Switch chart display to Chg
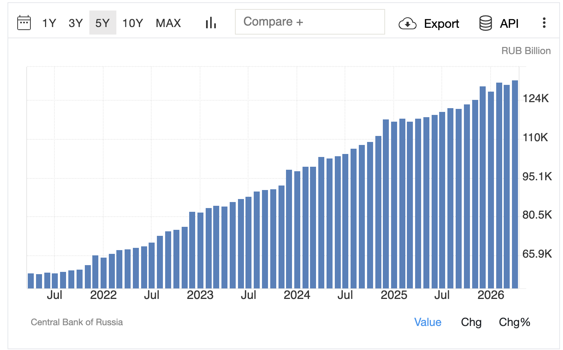The width and height of the screenshot is (563, 350). pyautogui.click(x=471, y=322)
